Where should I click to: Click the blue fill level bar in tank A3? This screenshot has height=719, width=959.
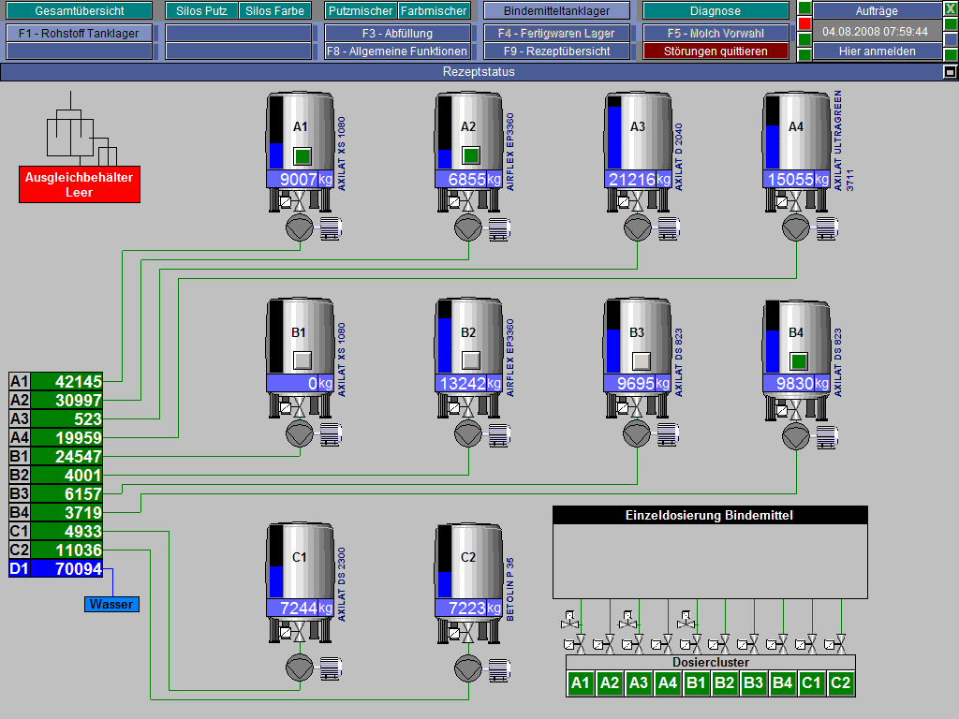point(614,139)
